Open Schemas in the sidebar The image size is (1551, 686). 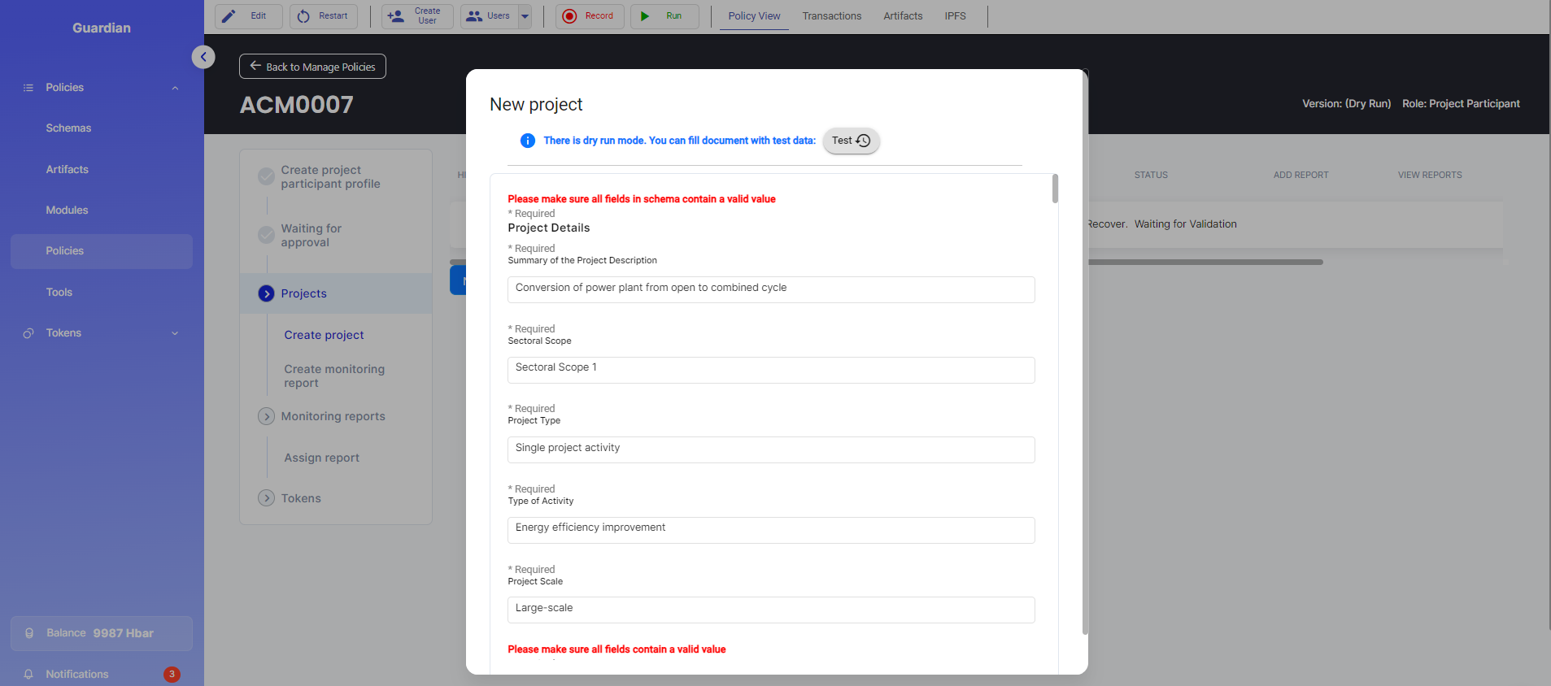[68, 128]
